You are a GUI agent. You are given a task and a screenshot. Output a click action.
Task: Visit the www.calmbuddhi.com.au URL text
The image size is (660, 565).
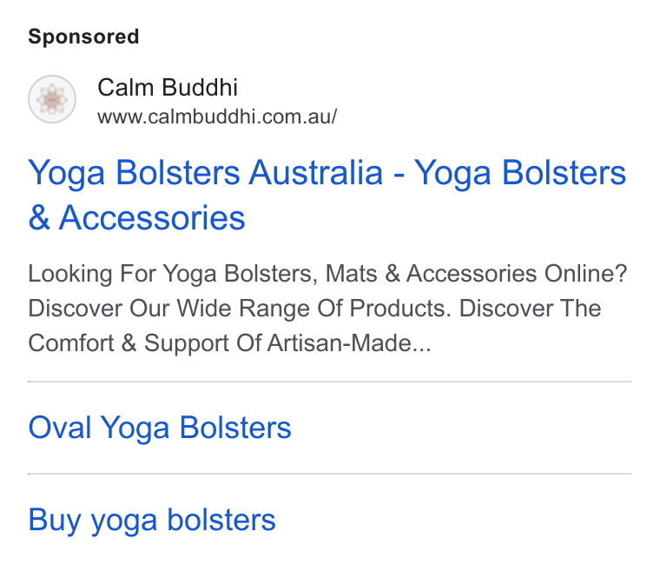pos(217,116)
